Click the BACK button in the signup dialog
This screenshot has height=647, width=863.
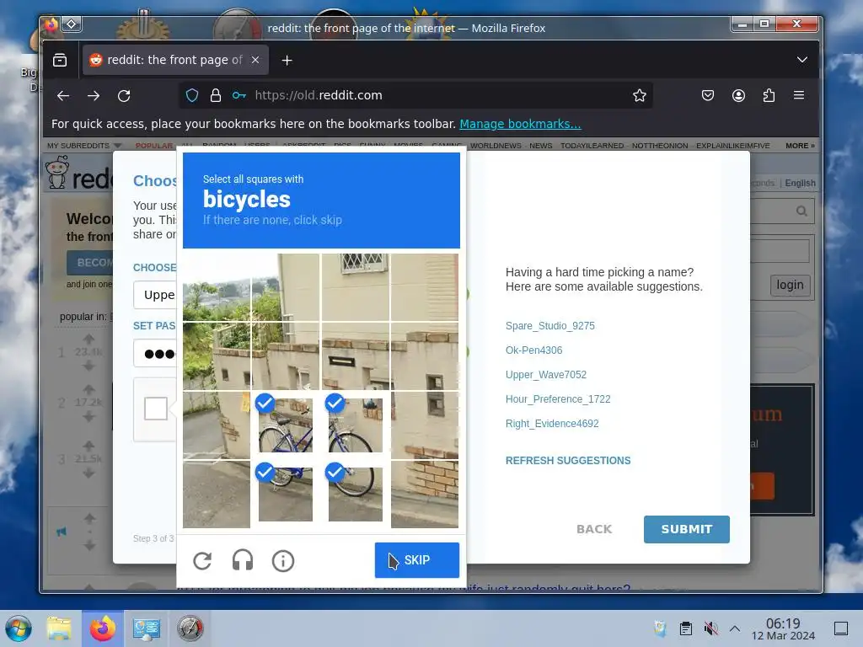594,529
